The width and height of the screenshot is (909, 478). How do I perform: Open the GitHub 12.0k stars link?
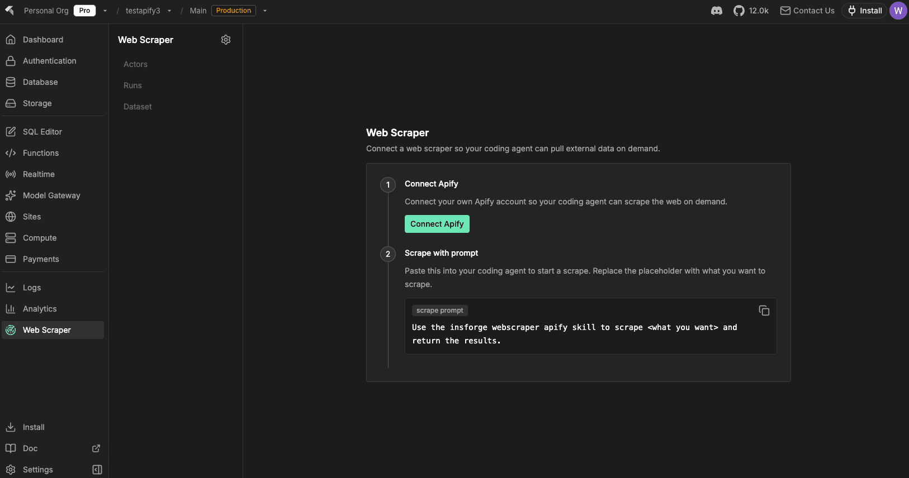[751, 11]
